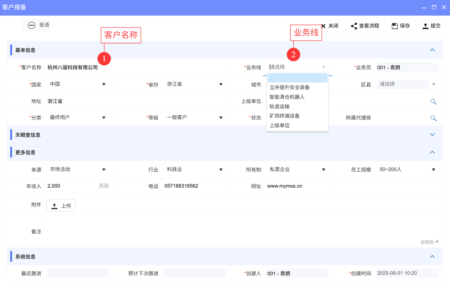
Task: Click the save icon on 保存 button
Action: [394, 25]
